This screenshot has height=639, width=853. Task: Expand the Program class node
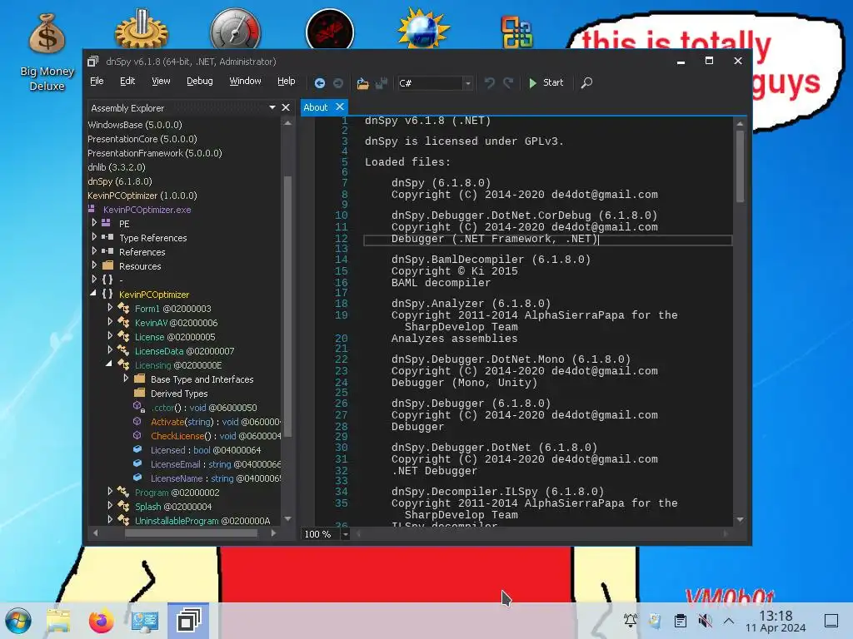(x=110, y=491)
